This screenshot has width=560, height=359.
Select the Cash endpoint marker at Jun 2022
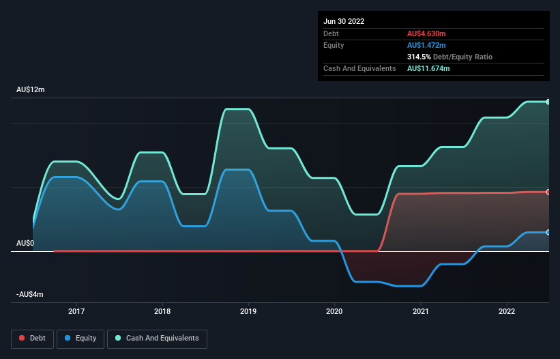[x=548, y=102]
